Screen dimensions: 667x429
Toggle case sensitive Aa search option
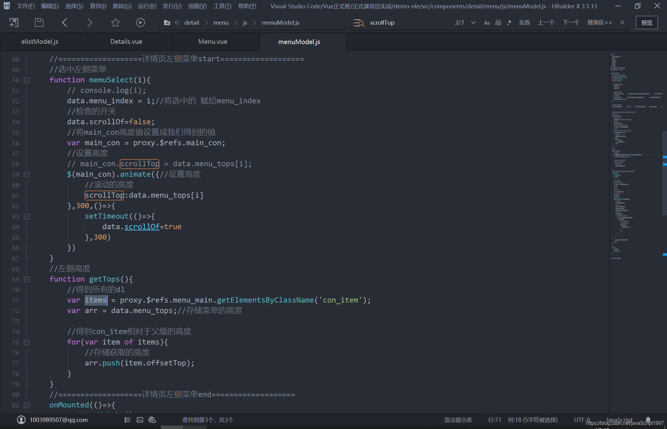(487, 23)
